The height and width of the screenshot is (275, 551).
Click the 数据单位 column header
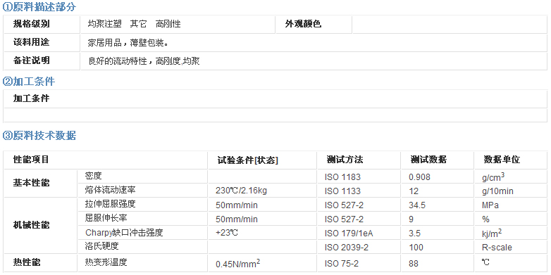502,160
